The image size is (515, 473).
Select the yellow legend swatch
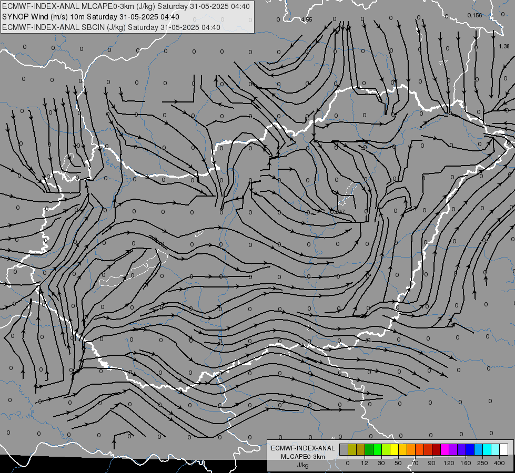pyautogui.click(x=394, y=449)
